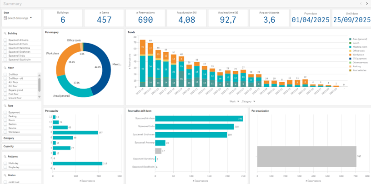Select the Begane grond checkbox

pyautogui.click(x=5, y=90)
